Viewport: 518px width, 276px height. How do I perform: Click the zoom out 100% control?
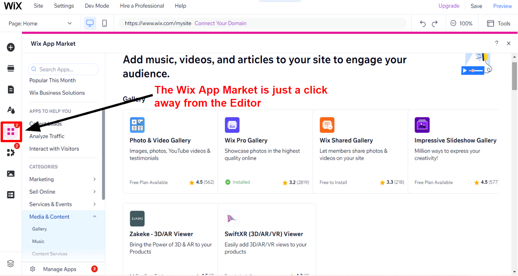461,23
